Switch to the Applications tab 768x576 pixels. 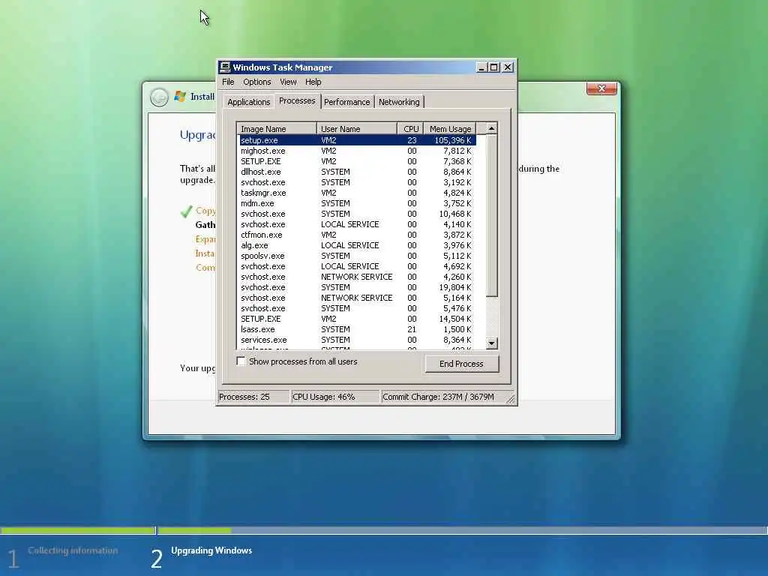249,102
